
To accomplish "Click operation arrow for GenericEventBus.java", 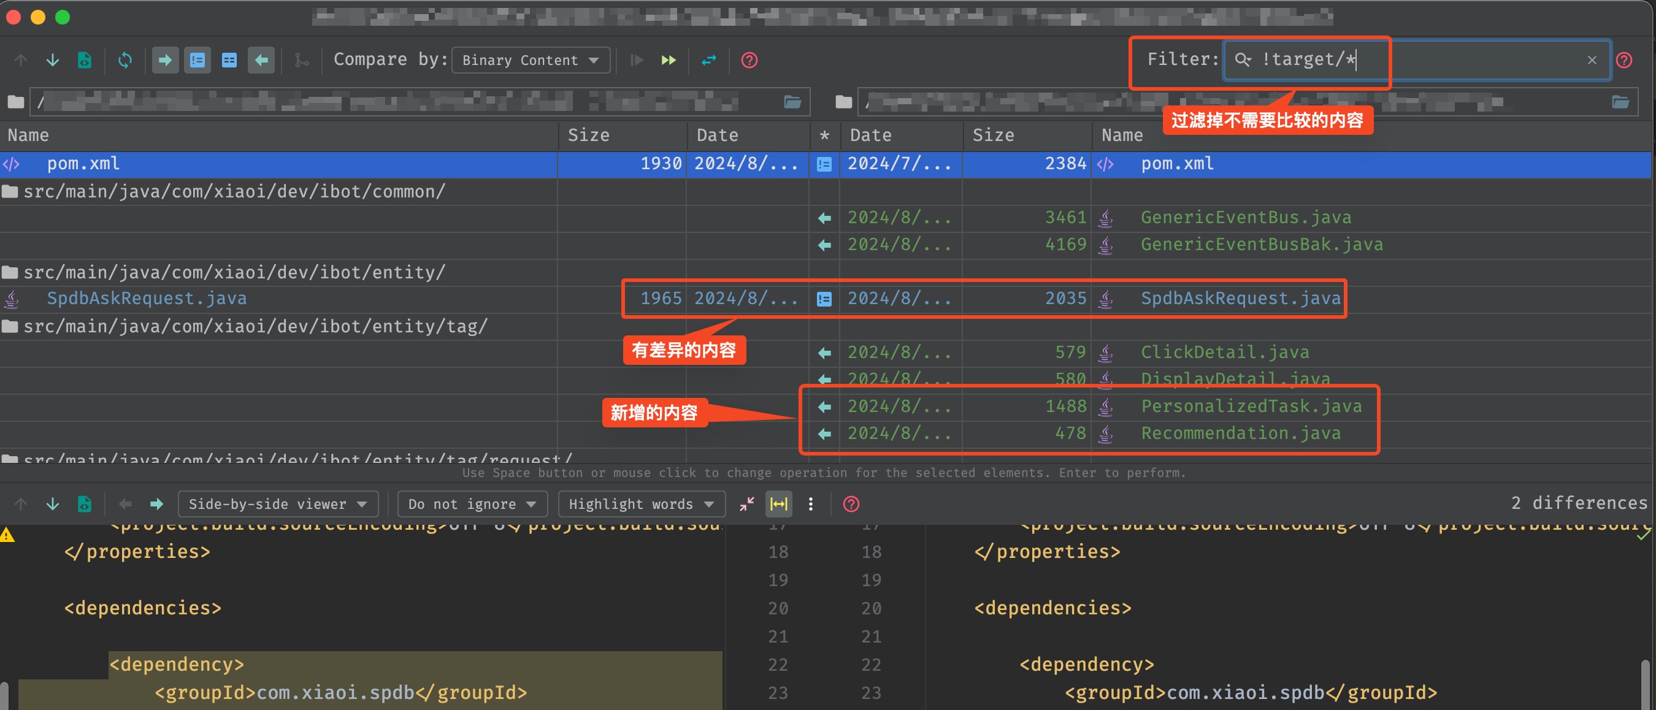I will pyautogui.click(x=824, y=218).
